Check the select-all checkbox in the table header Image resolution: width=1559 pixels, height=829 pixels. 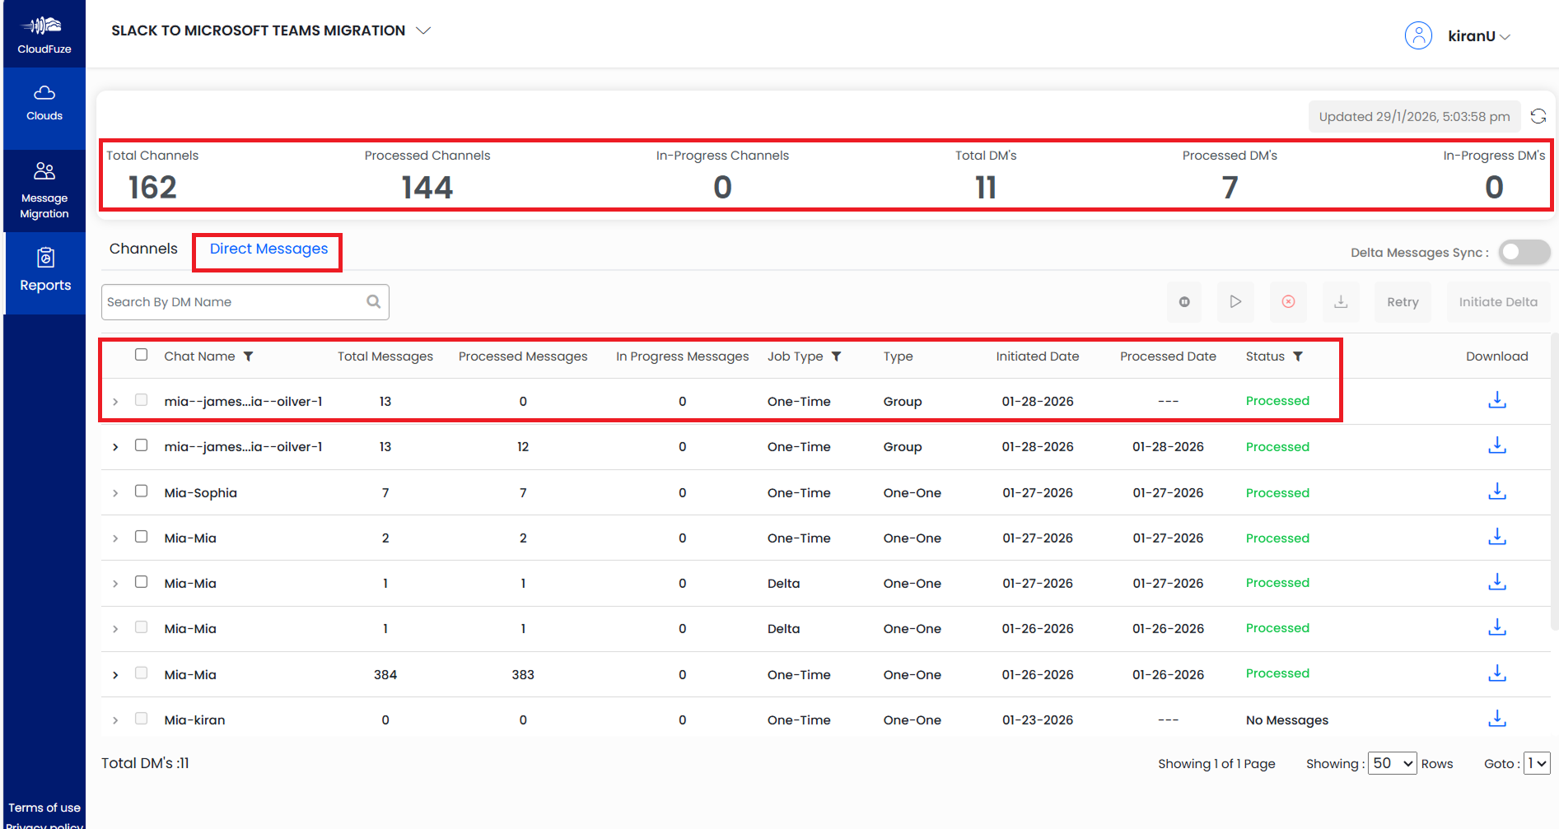coord(142,355)
